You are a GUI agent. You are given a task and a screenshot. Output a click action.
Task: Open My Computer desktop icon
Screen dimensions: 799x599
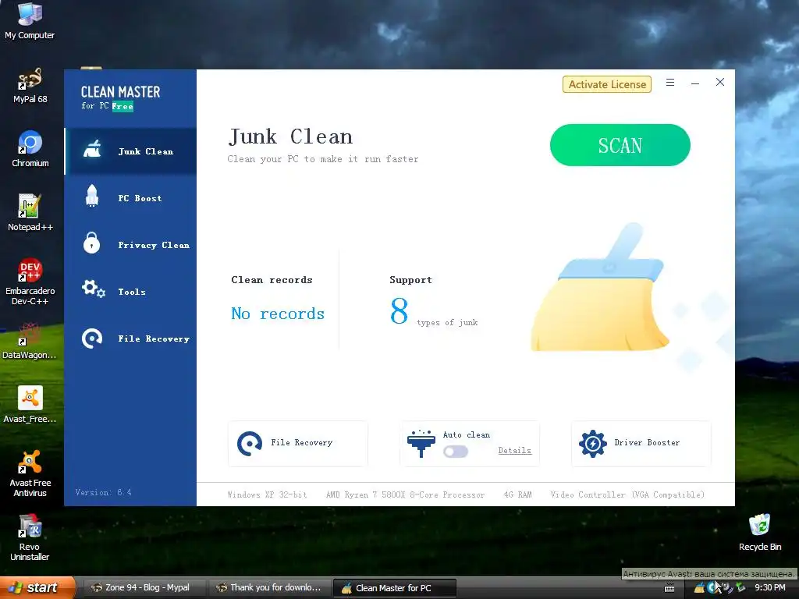[30, 21]
